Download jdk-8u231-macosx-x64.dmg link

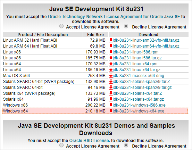(139, 76)
